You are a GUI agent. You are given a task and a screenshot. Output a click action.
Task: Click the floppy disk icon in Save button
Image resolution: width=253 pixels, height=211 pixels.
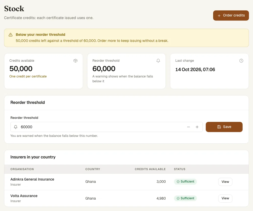[x=219, y=127]
